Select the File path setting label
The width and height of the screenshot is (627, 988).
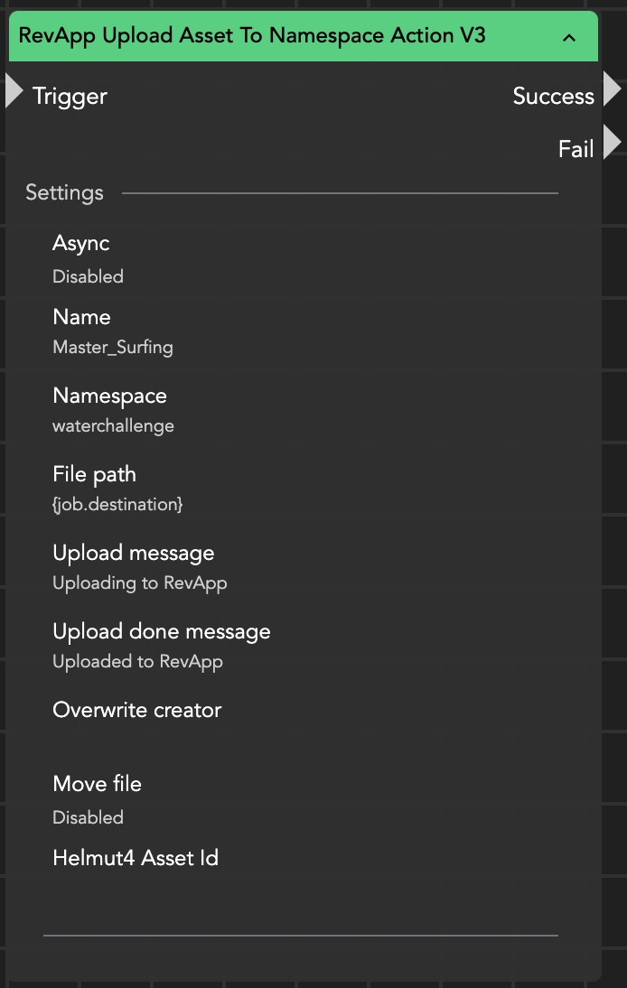(x=94, y=474)
